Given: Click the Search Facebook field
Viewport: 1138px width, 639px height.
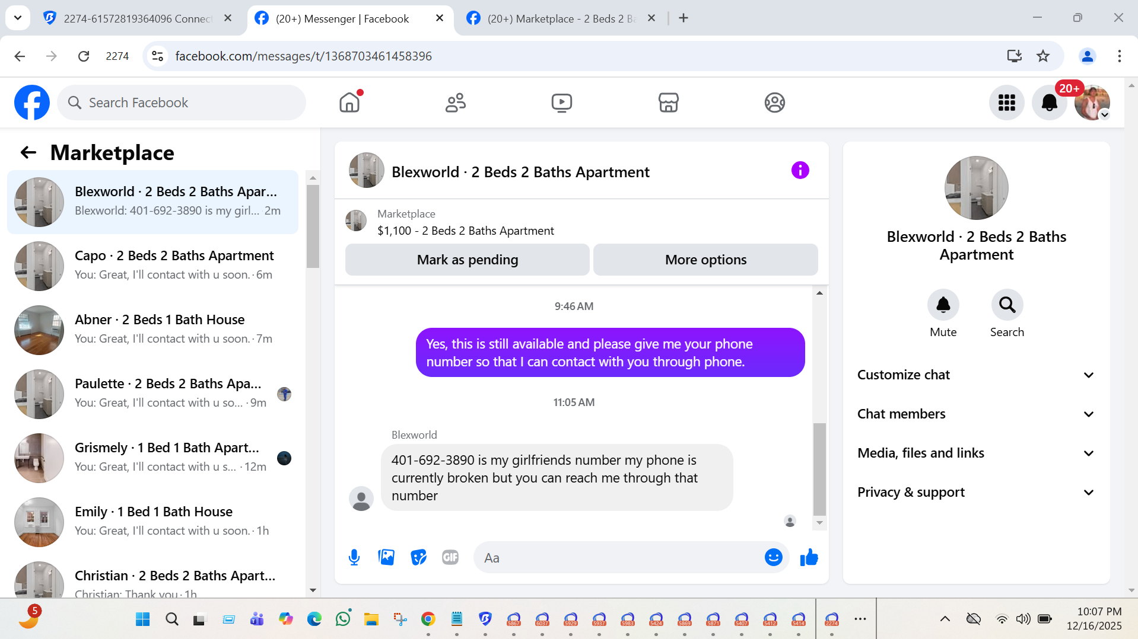Looking at the screenshot, I should (x=182, y=103).
